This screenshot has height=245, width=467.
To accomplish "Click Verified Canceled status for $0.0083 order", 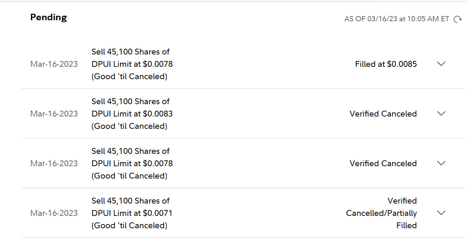I will (383, 114).
